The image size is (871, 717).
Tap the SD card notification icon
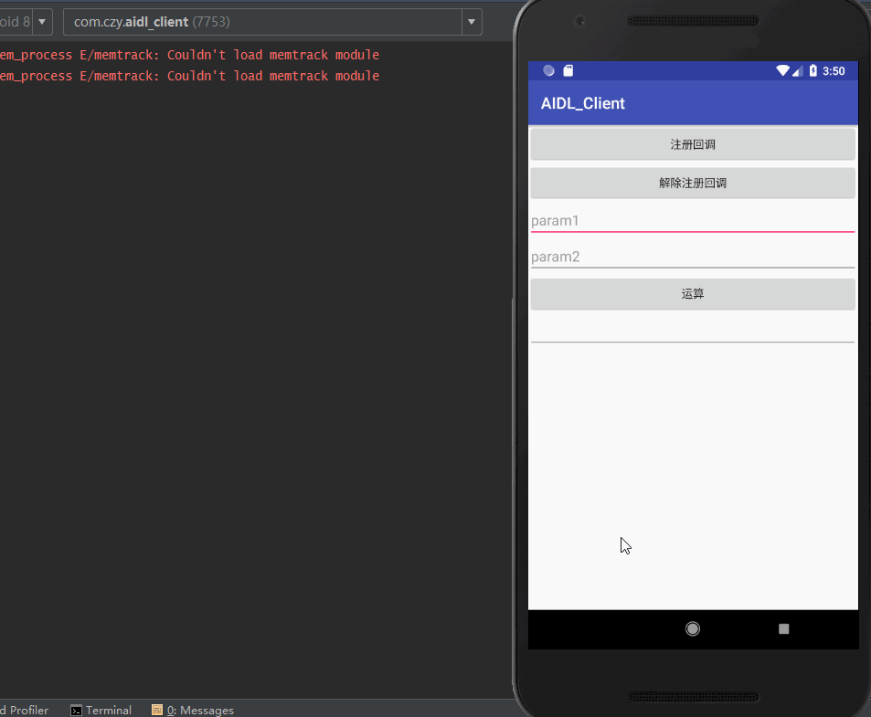click(x=568, y=70)
